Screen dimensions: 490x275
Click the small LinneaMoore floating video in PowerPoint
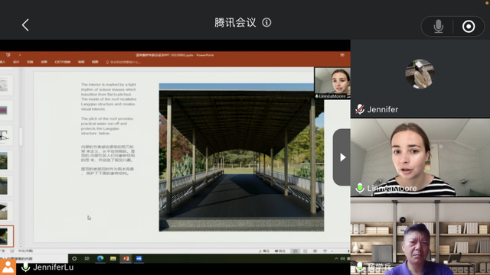pyautogui.click(x=332, y=83)
